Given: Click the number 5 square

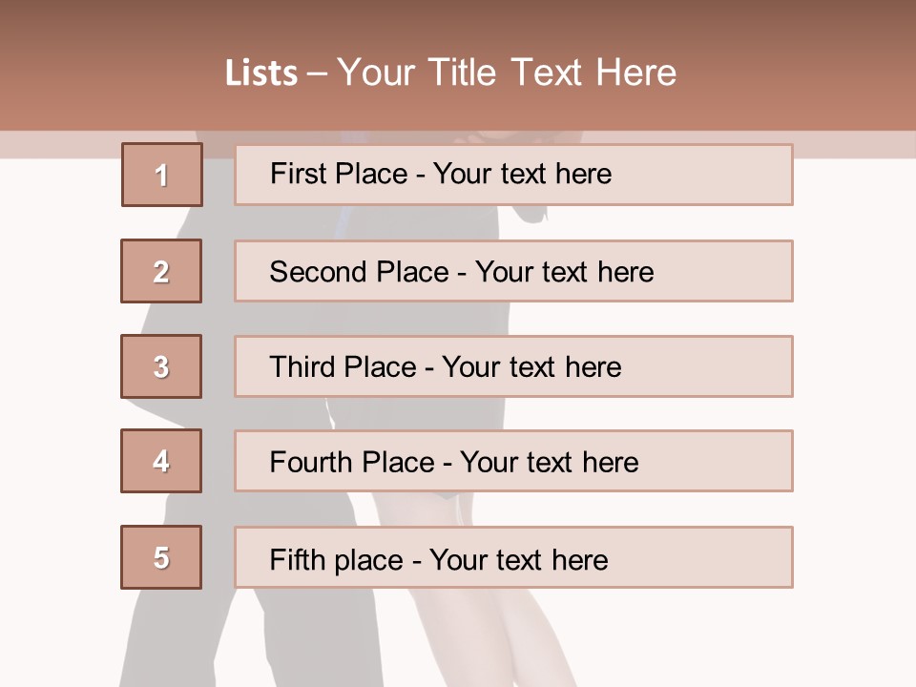Looking at the screenshot, I should 161,557.
